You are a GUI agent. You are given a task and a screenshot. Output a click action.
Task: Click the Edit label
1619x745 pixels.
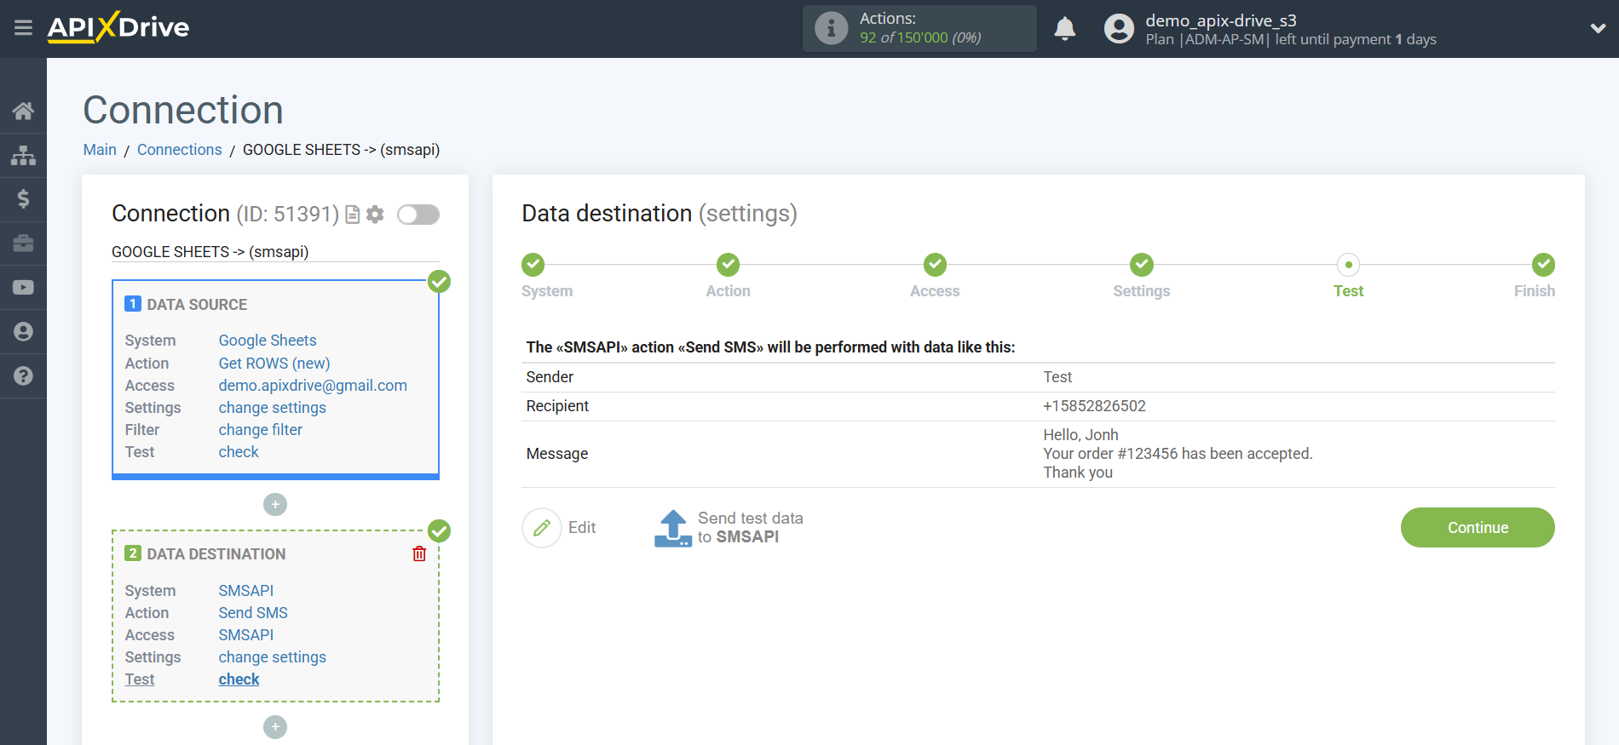pos(582,528)
